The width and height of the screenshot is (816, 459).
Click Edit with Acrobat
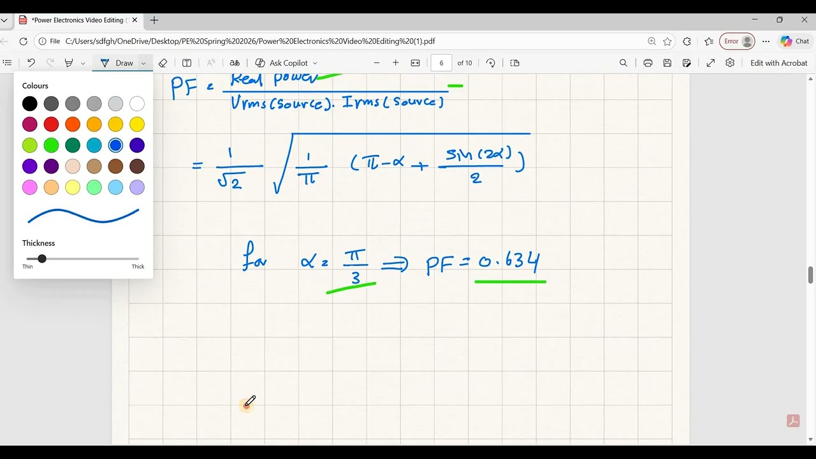[778, 63]
